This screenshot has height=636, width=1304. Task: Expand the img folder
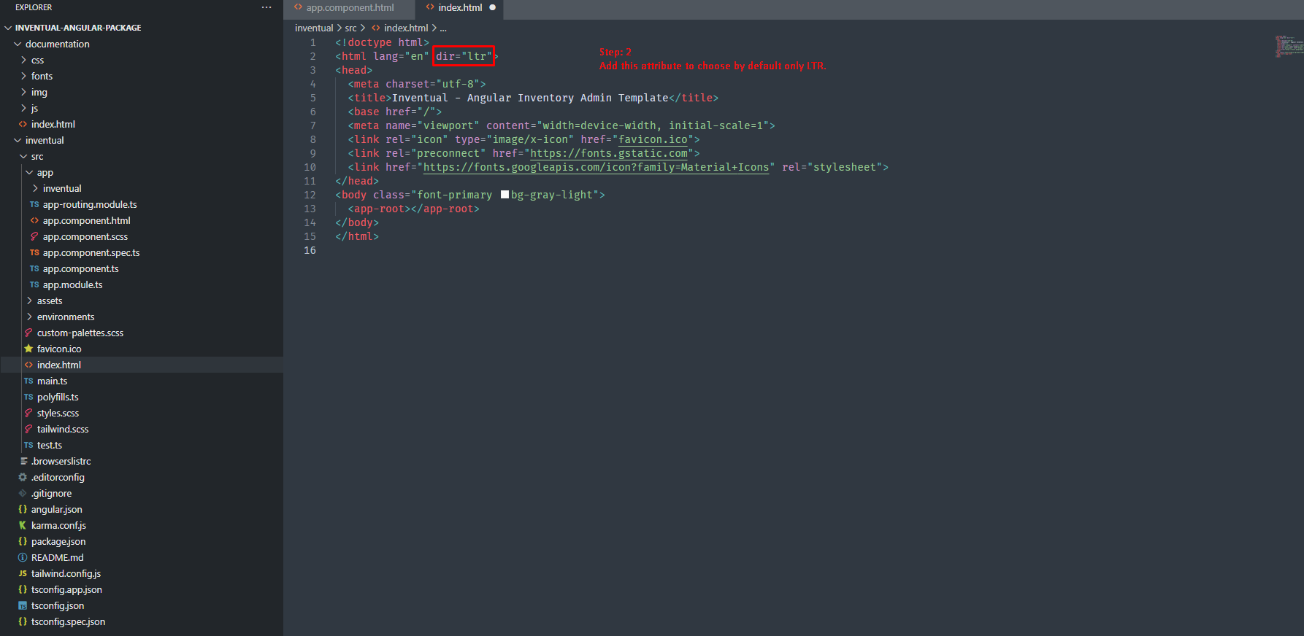(23, 92)
